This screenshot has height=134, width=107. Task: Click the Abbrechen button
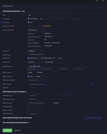[18, 131]
